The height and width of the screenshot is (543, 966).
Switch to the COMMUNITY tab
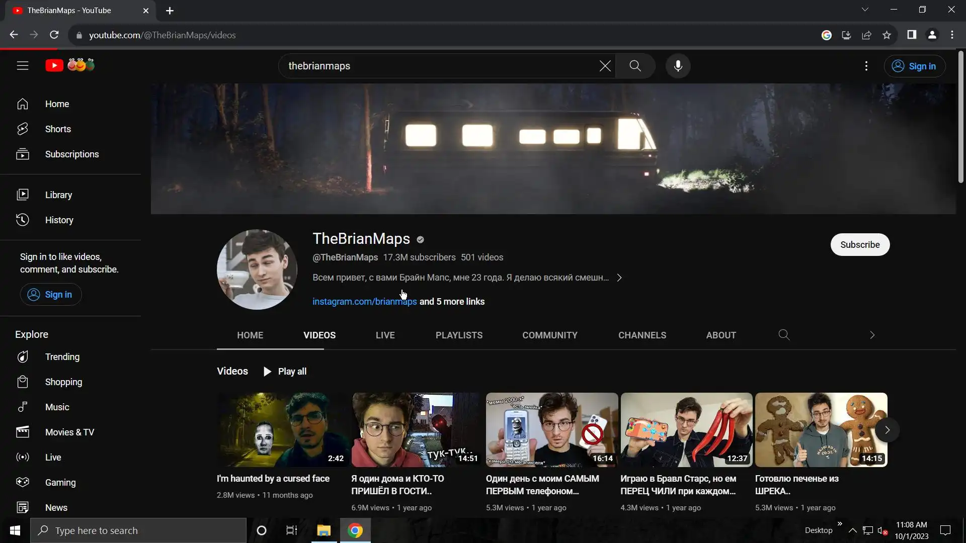point(549,335)
